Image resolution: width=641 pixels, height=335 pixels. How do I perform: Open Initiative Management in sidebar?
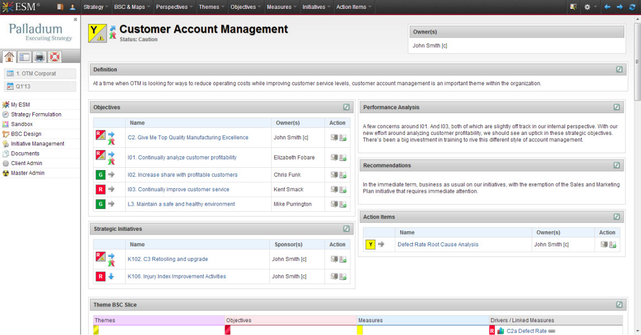(x=37, y=144)
